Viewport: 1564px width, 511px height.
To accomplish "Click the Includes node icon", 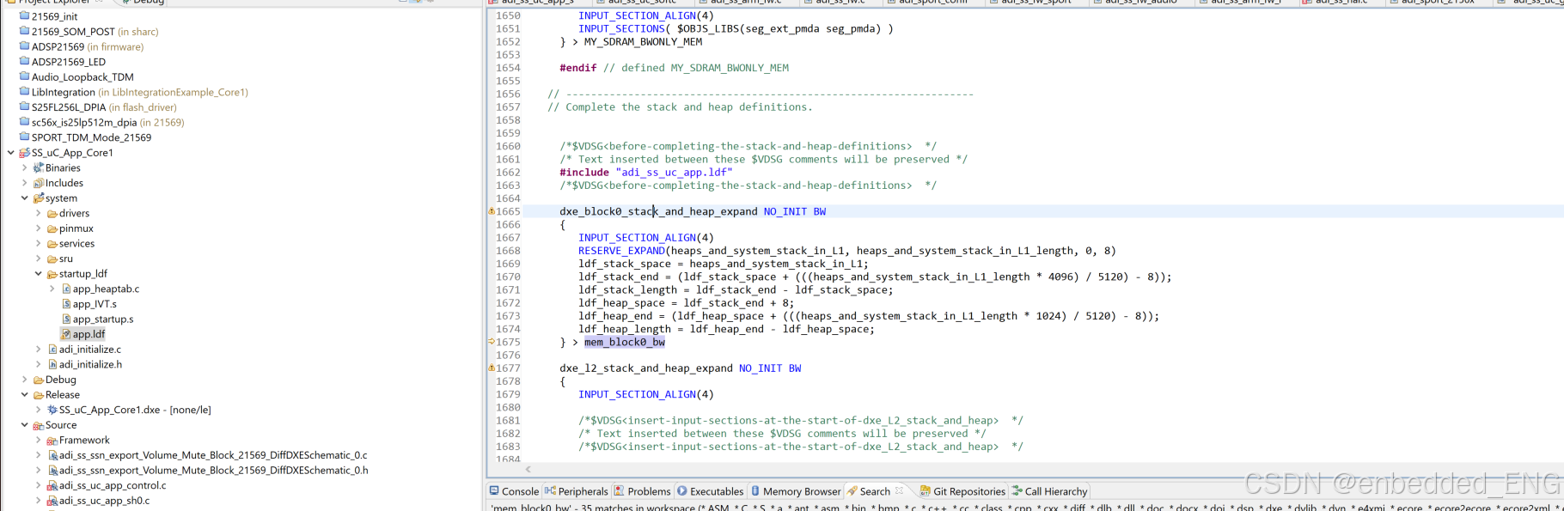I will point(38,183).
